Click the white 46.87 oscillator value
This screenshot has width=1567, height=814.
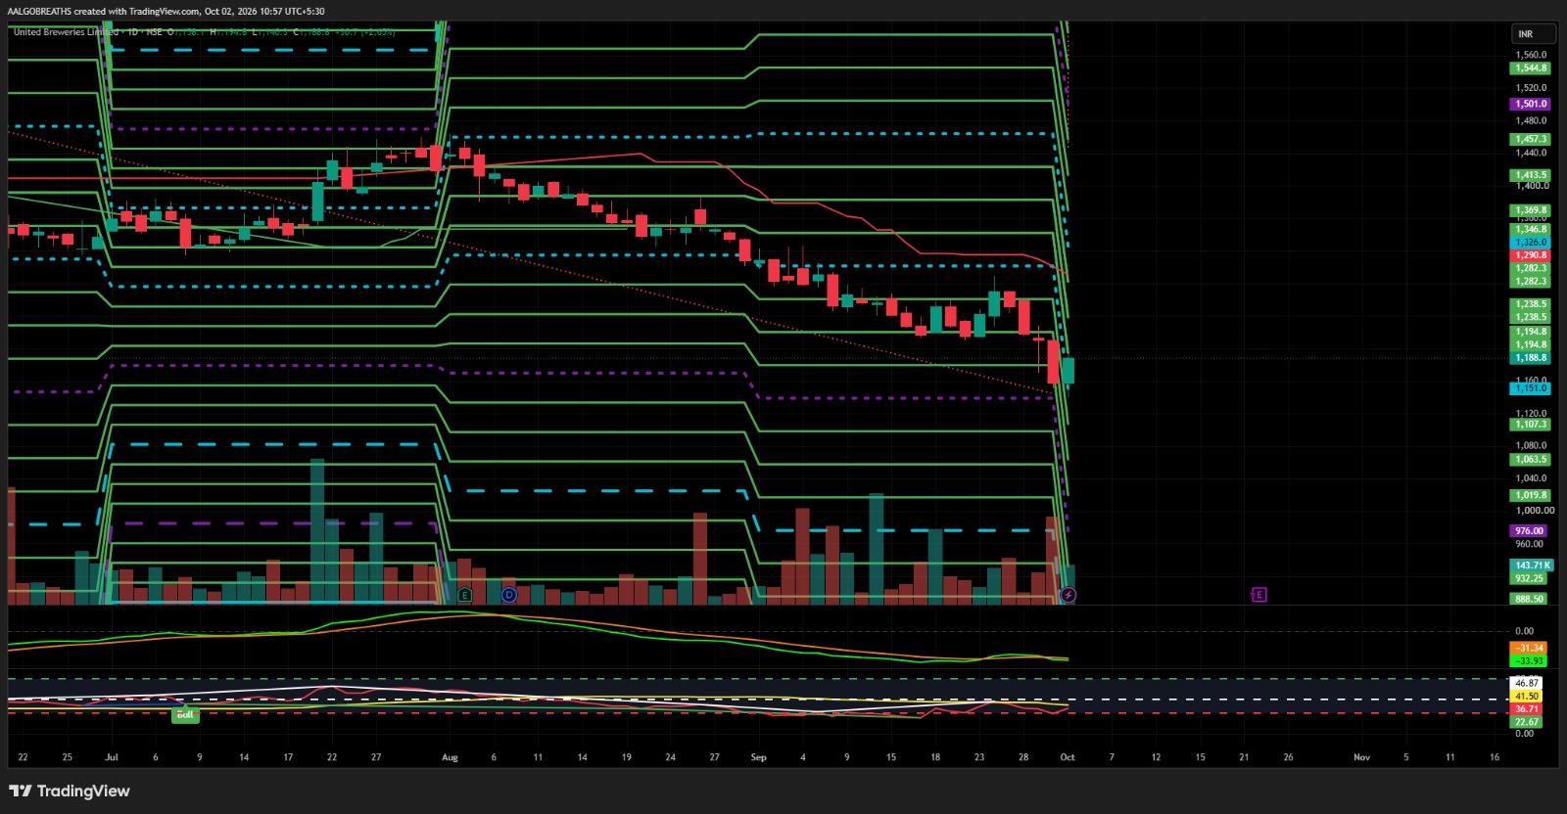pos(1527,683)
